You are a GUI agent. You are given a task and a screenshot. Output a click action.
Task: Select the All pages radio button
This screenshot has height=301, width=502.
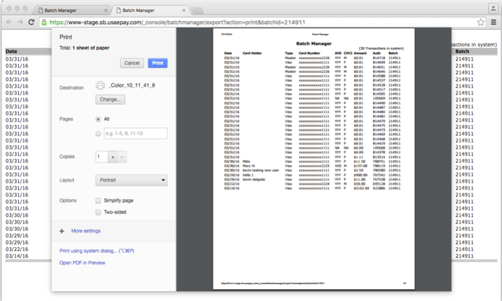coord(98,119)
